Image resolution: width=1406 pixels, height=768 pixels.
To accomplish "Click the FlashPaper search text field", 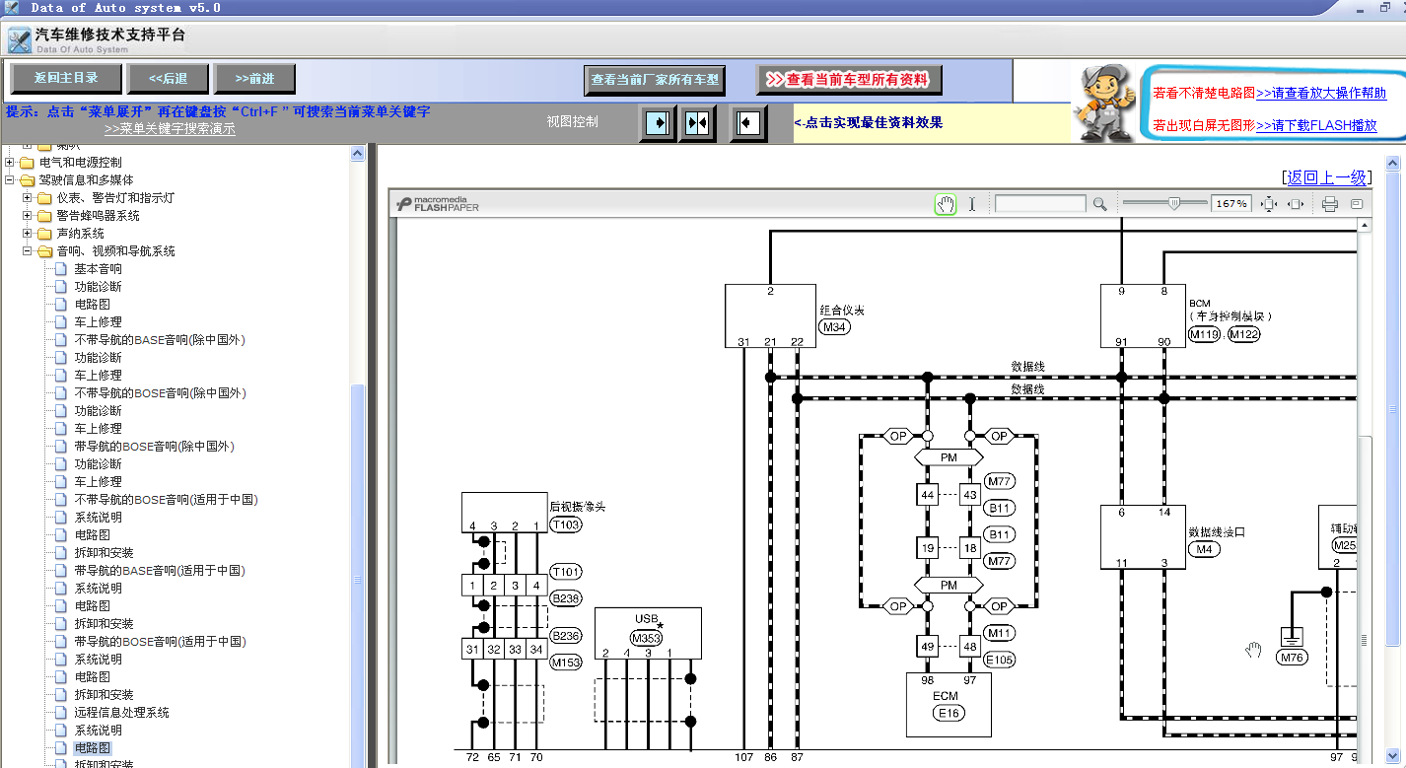I will click(x=1040, y=204).
